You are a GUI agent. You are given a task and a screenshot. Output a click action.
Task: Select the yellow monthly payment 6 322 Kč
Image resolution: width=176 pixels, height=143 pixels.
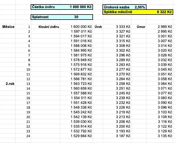[x=164, y=12]
